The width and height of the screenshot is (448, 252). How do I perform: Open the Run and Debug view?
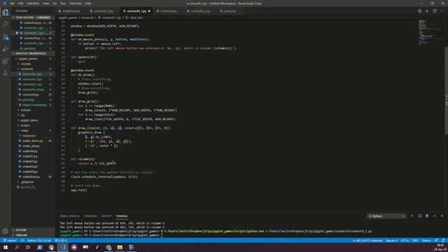(x=6, y=49)
